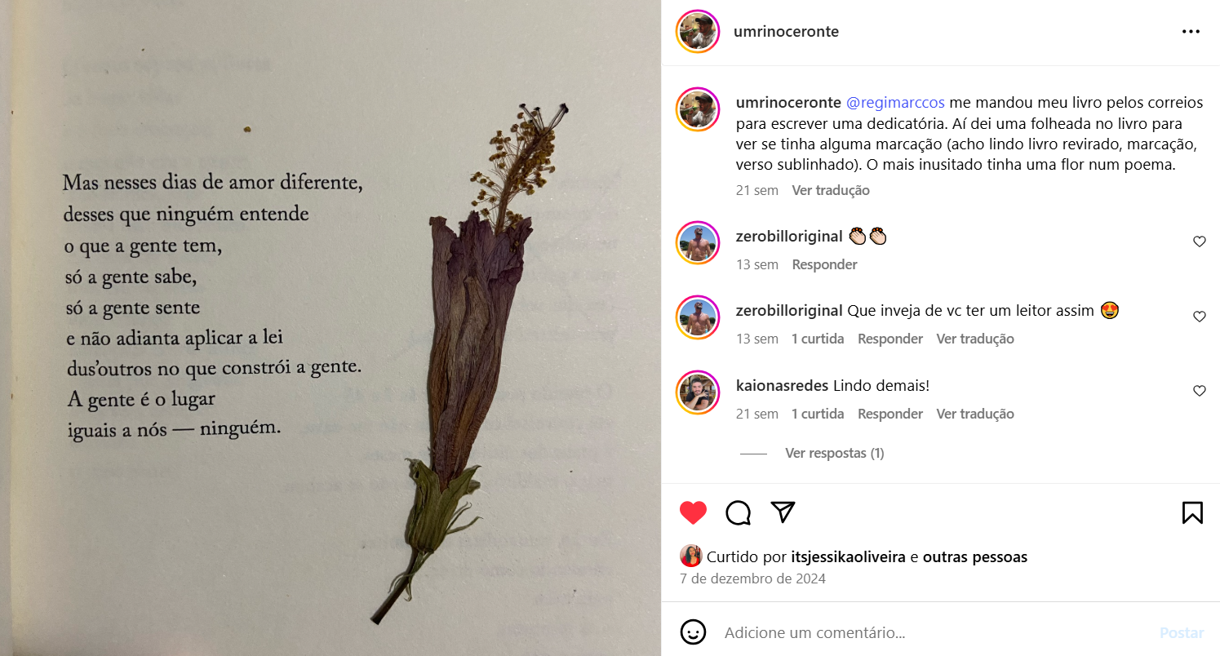The width and height of the screenshot is (1220, 656).
Task: Open the comment speech bubble icon
Action: click(x=738, y=512)
